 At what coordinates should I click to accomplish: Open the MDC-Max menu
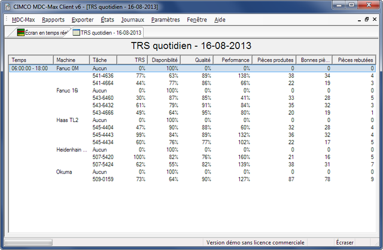23,20
